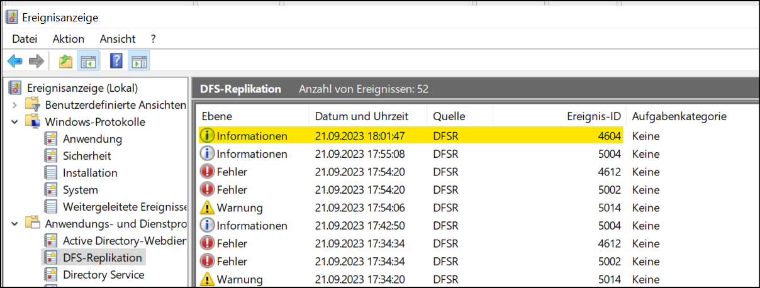760x288 pixels.
Task: Open Help via the blue question-mark icon
Action: (x=116, y=61)
